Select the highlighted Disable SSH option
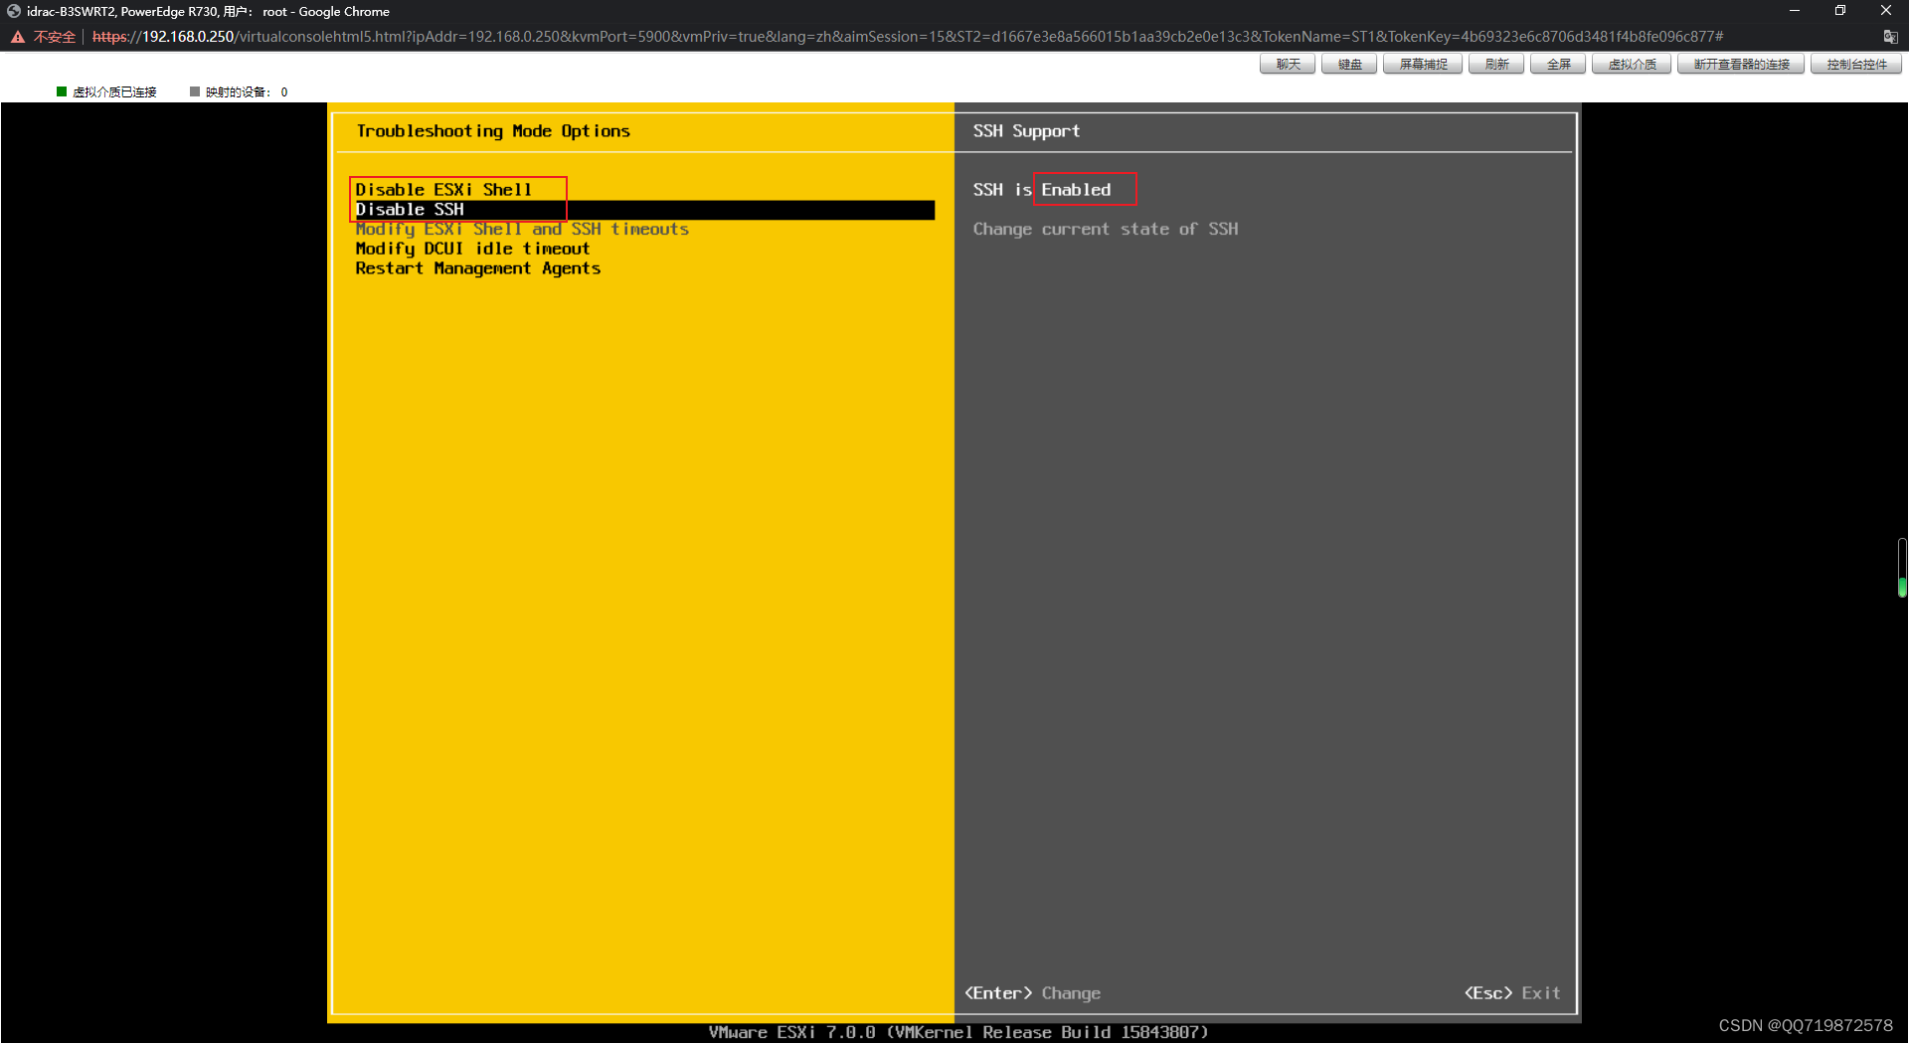1909x1044 pixels. (x=644, y=210)
